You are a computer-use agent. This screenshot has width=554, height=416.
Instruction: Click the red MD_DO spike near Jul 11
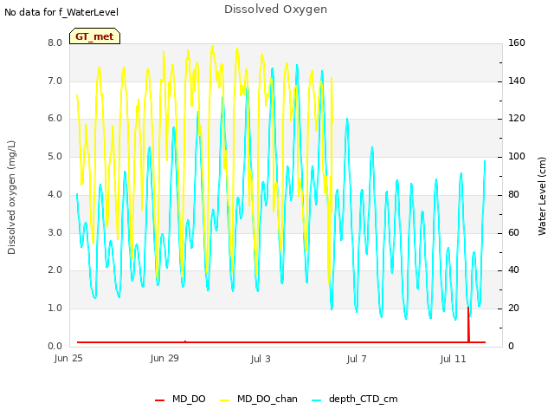coord(468,324)
